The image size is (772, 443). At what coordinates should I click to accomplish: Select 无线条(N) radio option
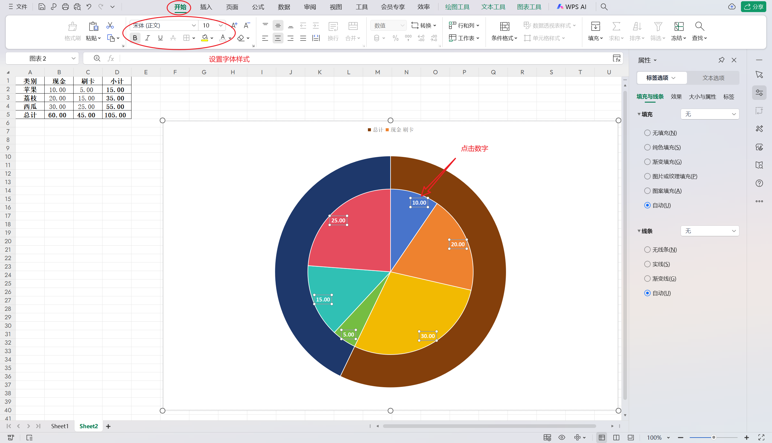tap(647, 250)
